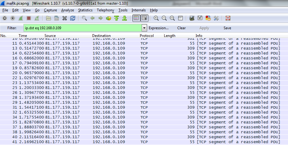
Task: Sort by the Protocol column header
Action: click(151, 36)
